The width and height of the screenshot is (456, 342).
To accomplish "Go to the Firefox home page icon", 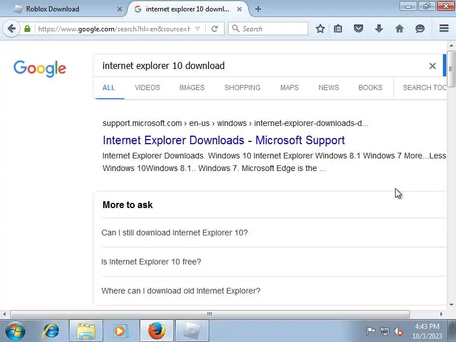I will [400, 28].
